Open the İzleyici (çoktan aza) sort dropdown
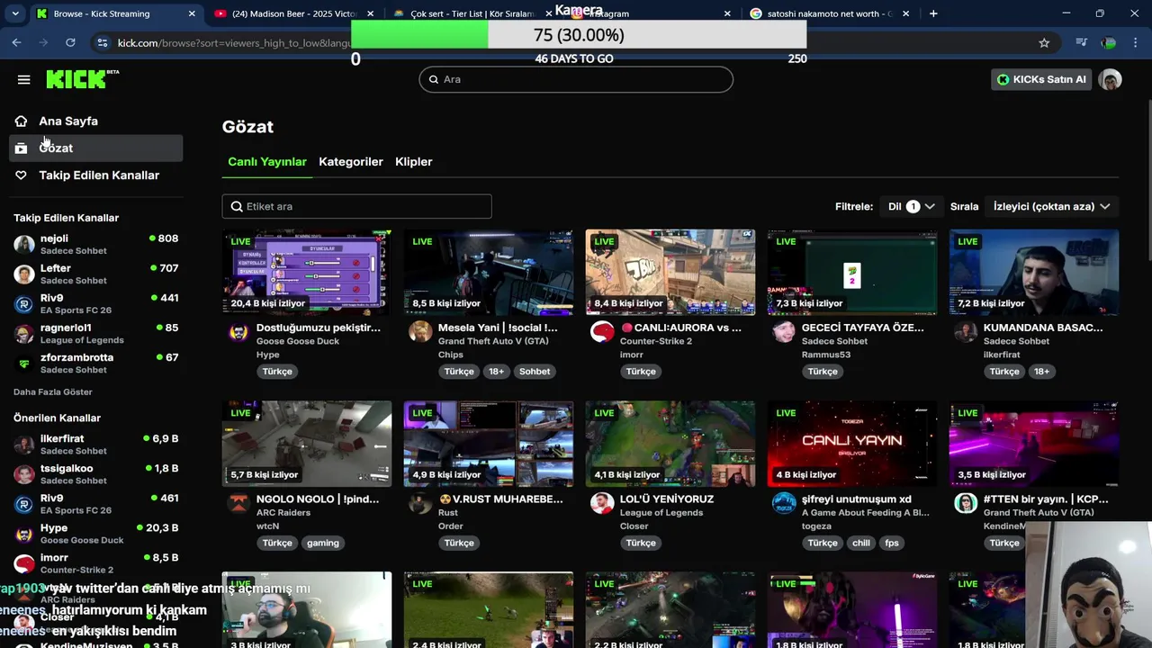 pyautogui.click(x=1051, y=206)
